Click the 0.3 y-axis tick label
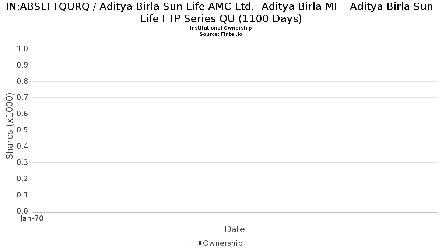This screenshot has width=442, height=249. click(23, 162)
